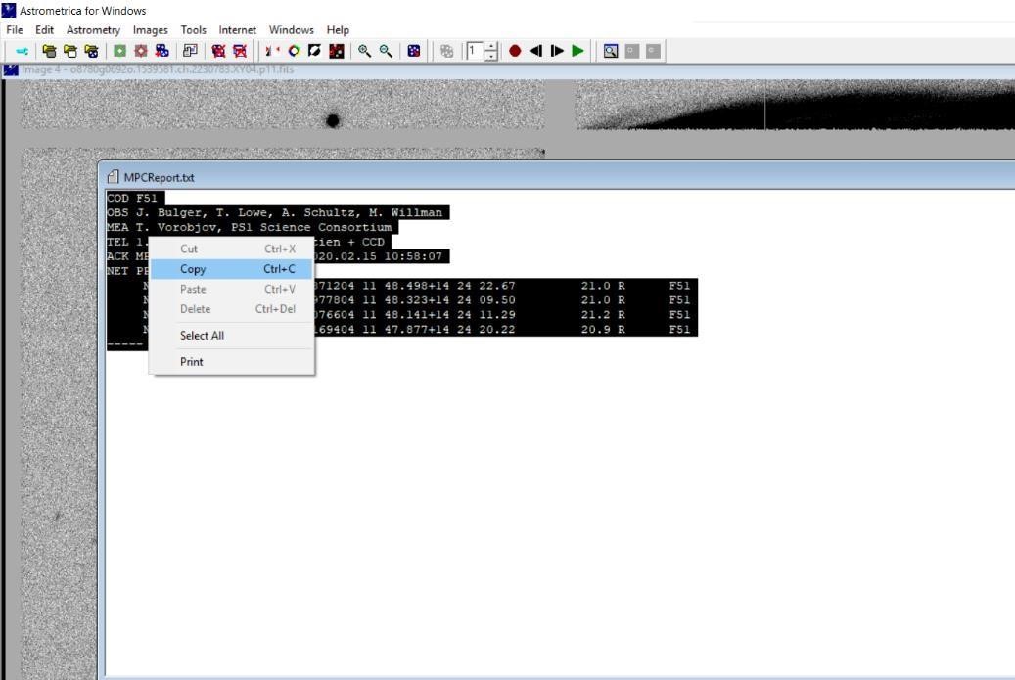
Task: Open the Windows menu
Action: click(x=292, y=30)
